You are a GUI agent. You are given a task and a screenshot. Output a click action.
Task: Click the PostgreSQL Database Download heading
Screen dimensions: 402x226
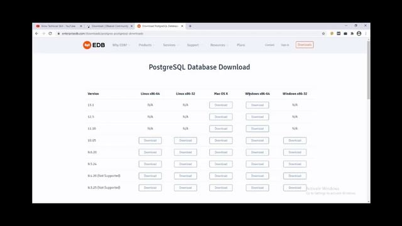(199, 67)
